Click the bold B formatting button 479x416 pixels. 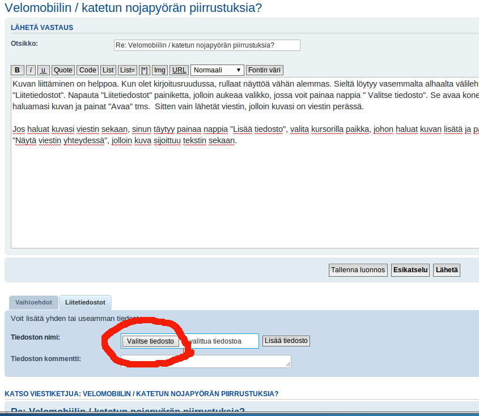pyautogui.click(x=18, y=70)
